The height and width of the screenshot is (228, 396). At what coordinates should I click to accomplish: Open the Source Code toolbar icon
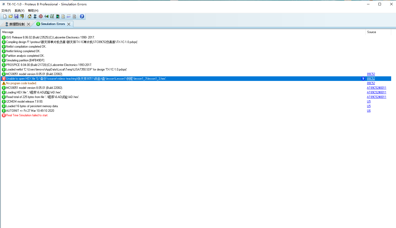69,17
